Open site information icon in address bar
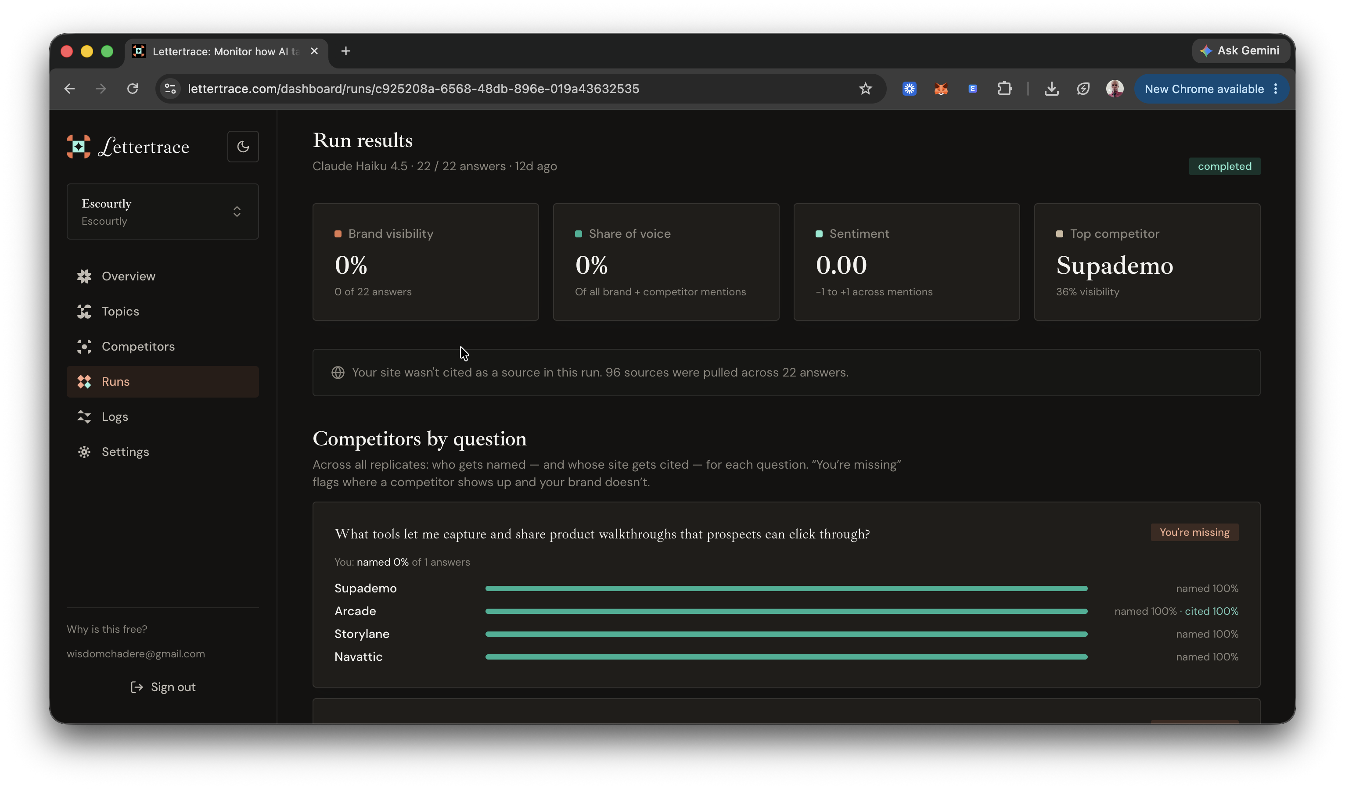 tap(170, 89)
